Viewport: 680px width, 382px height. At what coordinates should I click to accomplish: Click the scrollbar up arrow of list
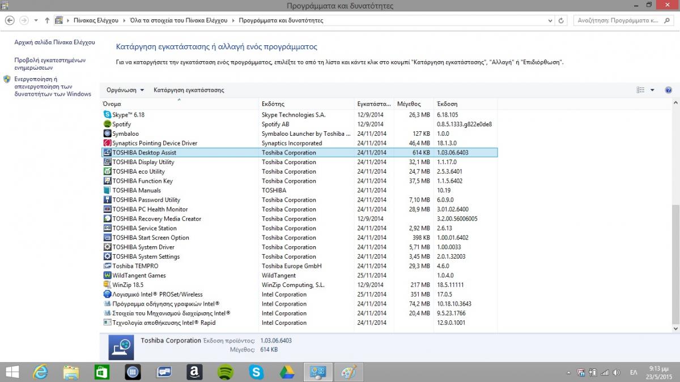click(x=675, y=103)
